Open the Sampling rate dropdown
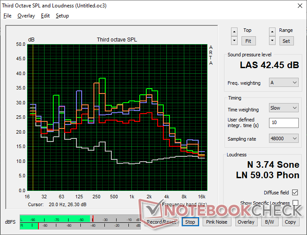The width and height of the screenshot is (307, 235). point(283,138)
